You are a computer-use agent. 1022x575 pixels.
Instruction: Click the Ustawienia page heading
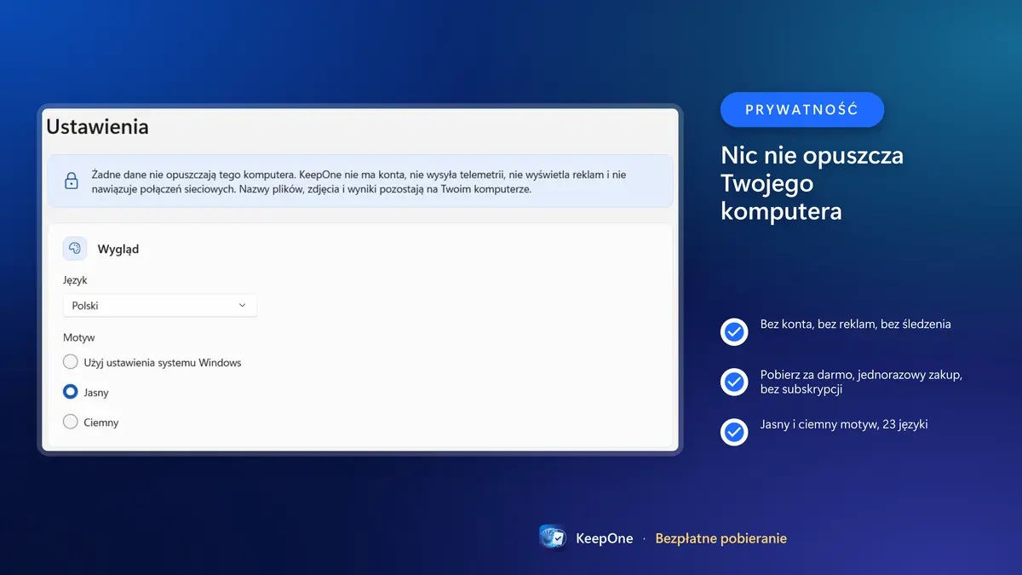pyautogui.click(x=98, y=127)
